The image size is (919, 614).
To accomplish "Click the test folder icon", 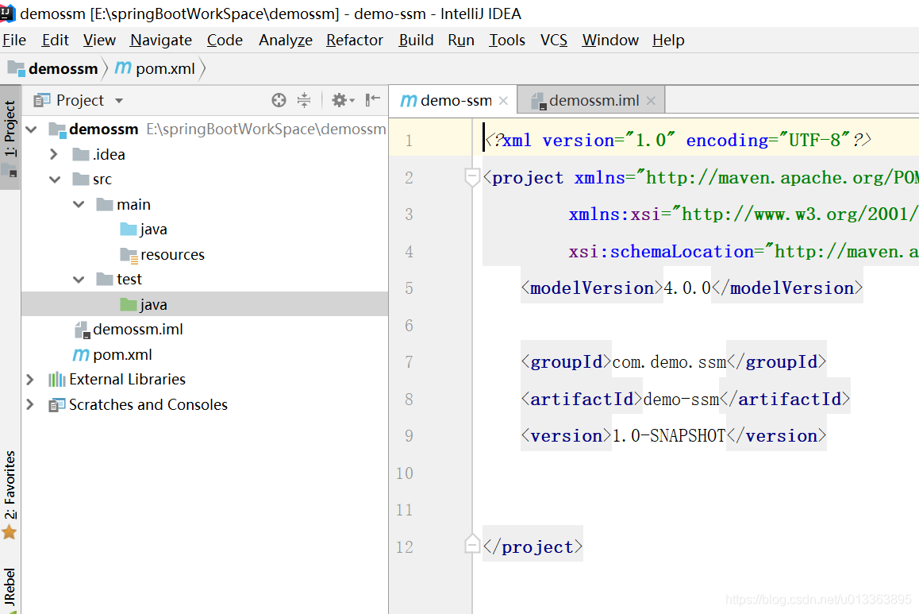I will [105, 279].
